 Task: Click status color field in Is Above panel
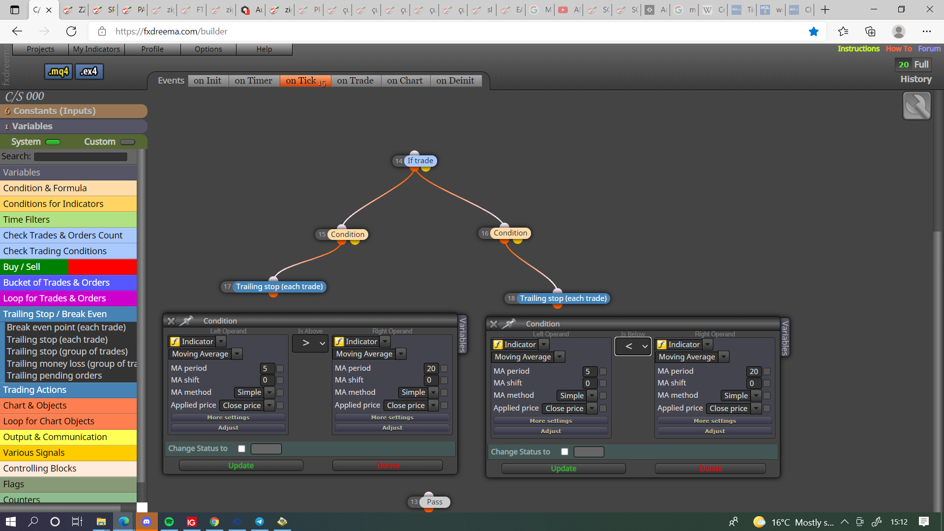click(266, 449)
